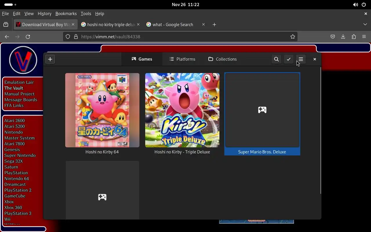Open Super Nintendo vault link
Image resolution: width=371 pixels, height=232 pixels.
pos(20,155)
